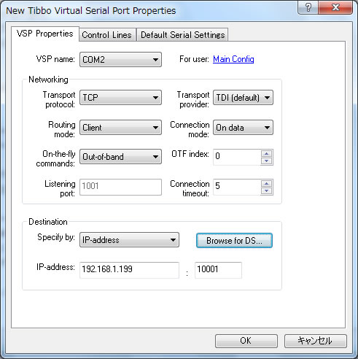Screen dimensions: 358x359
Task: Open the Connection mode On data dropdown
Action: click(243, 127)
